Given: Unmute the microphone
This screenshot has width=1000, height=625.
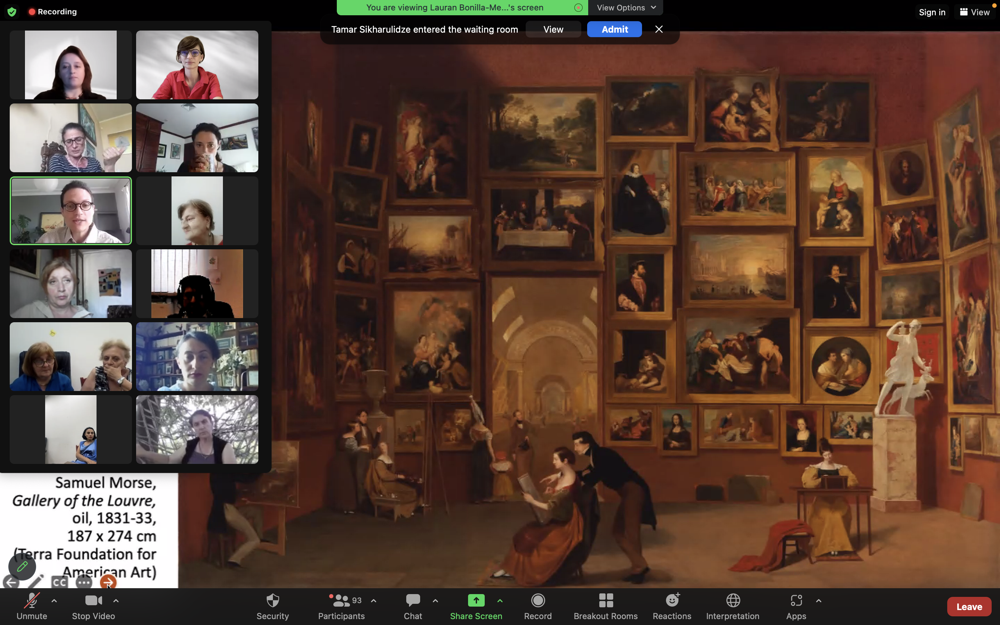Looking at the screenshot, I should click(x=32, y=606).
